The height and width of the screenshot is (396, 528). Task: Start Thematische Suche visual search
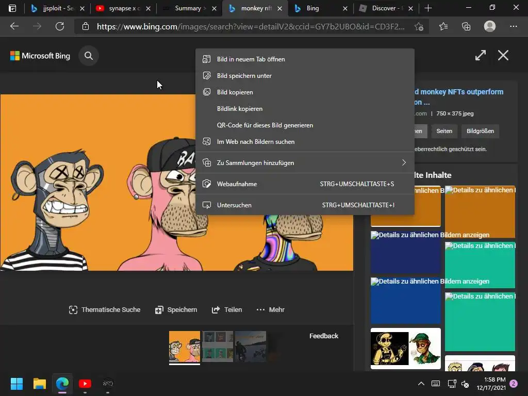(x=104, y=310)
